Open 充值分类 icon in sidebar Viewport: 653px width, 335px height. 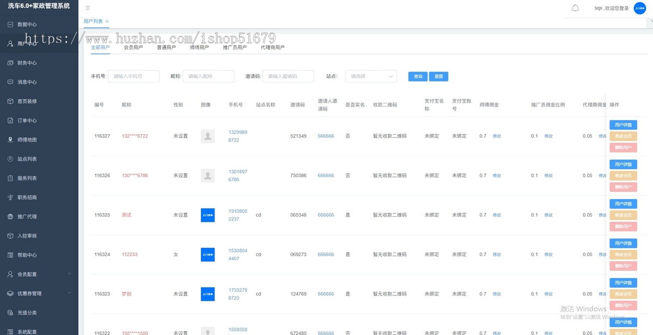[10, 313]
